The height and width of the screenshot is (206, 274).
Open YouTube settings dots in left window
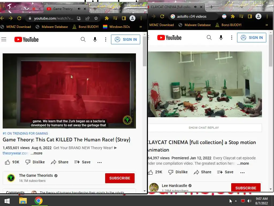105,39
